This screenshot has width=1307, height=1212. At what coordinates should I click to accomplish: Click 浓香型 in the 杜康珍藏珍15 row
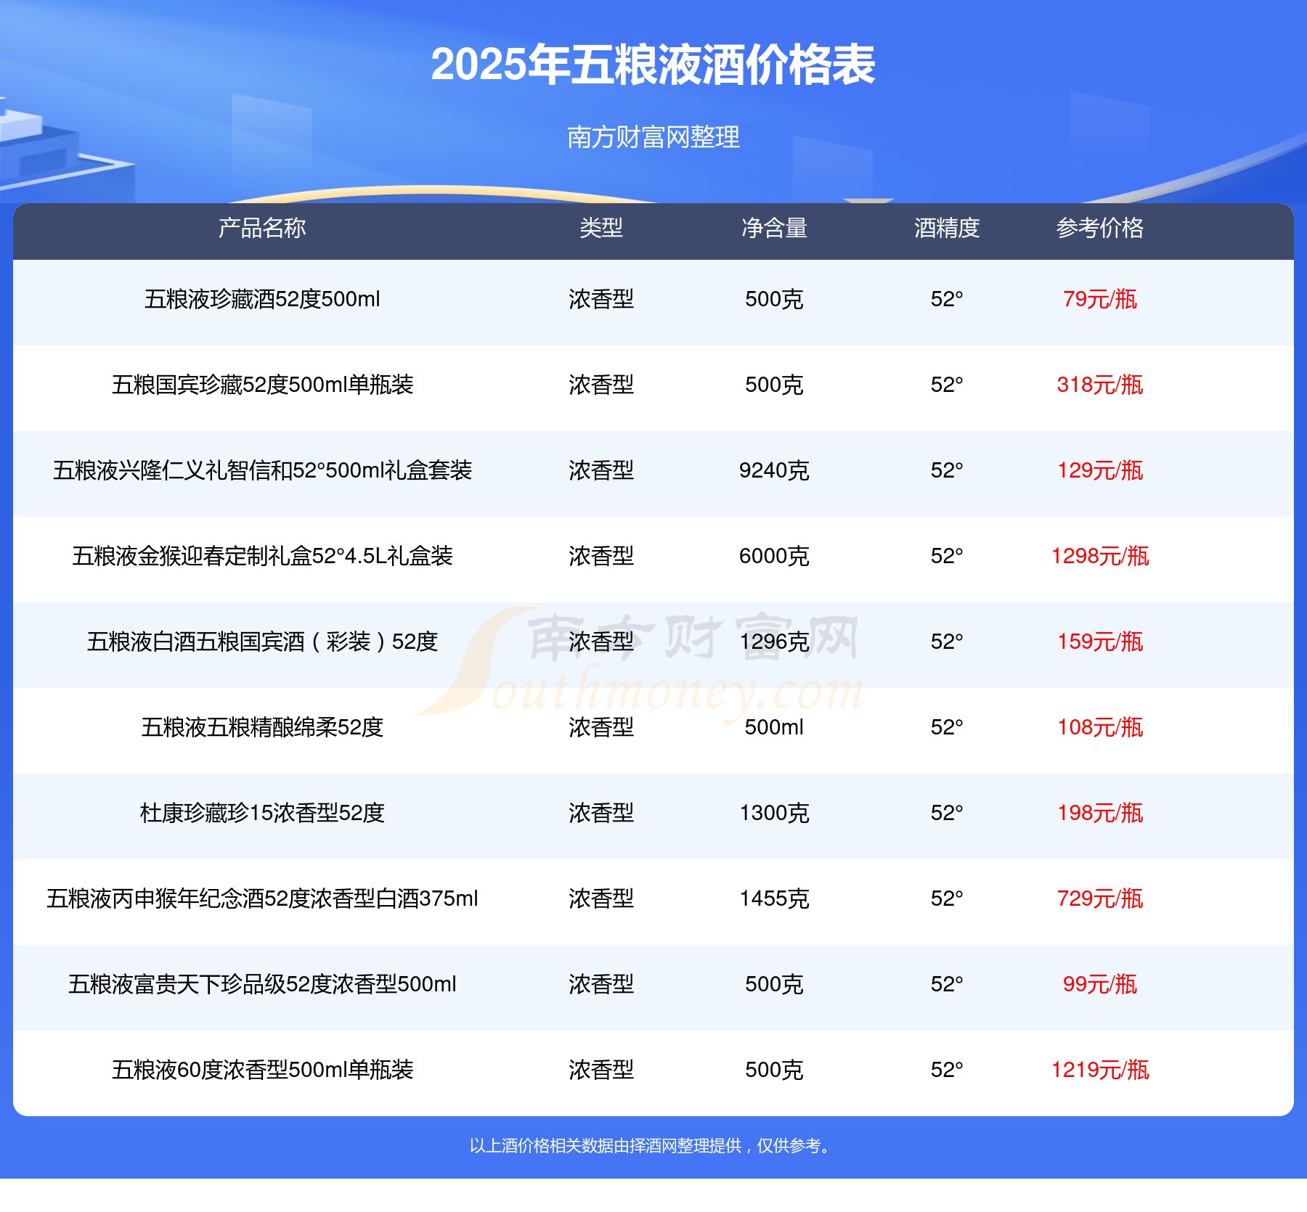[601, 813]
